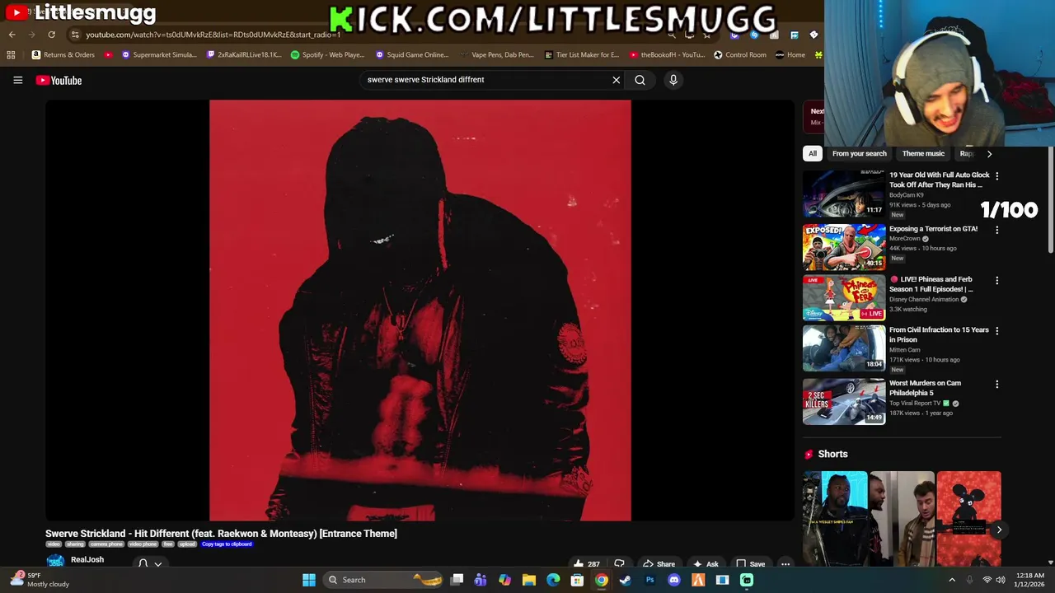This screenshot has width=1055, height=593.
Task: Open options for Exposing a Terrorist on GTA
Action: point(996,230)
